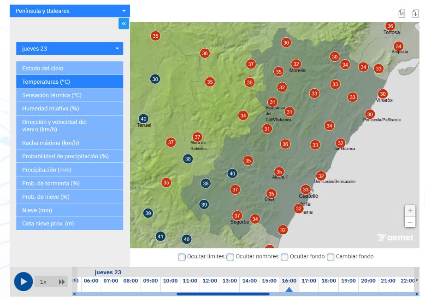The image size is (425, 300).
Task: Click the map legend M icon
Action: click(401, 13)
